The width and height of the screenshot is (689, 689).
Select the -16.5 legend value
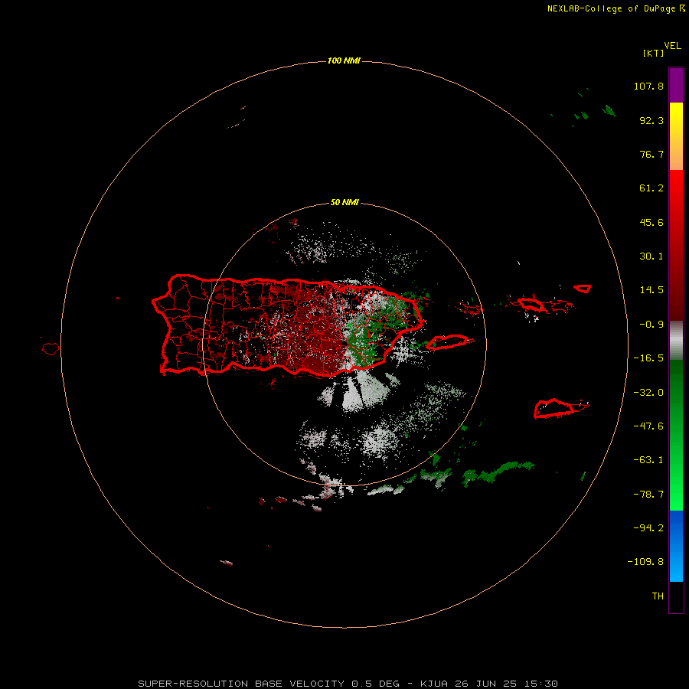(648, 358)
